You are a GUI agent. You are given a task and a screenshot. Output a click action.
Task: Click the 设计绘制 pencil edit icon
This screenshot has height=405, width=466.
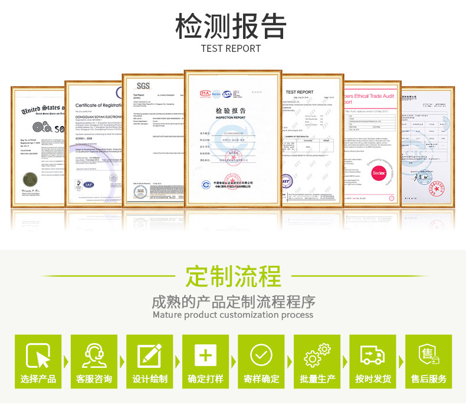[x=149, y=355]
